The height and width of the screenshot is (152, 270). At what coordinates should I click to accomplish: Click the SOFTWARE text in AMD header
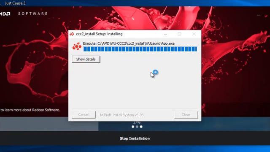point(33,14)
